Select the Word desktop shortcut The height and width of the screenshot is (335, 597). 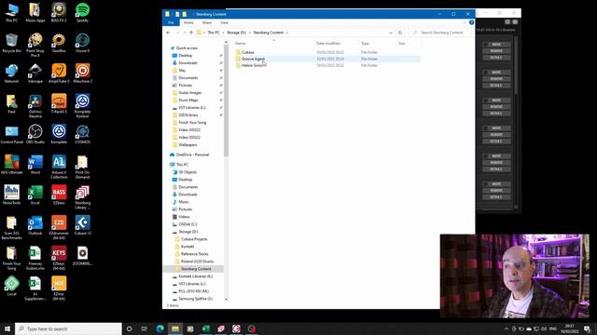35,165
